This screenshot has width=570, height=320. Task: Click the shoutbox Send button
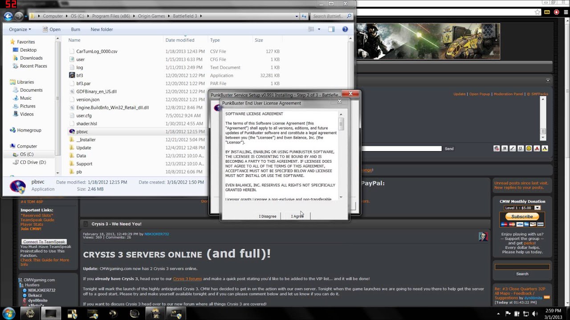[449, 148]
